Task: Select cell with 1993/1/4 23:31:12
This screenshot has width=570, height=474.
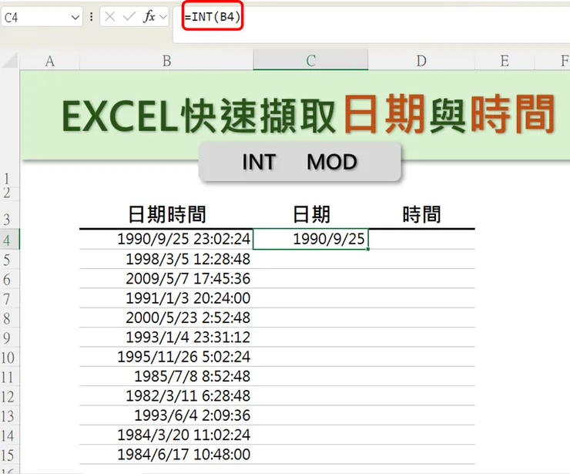Action: [x=166, y=338]
